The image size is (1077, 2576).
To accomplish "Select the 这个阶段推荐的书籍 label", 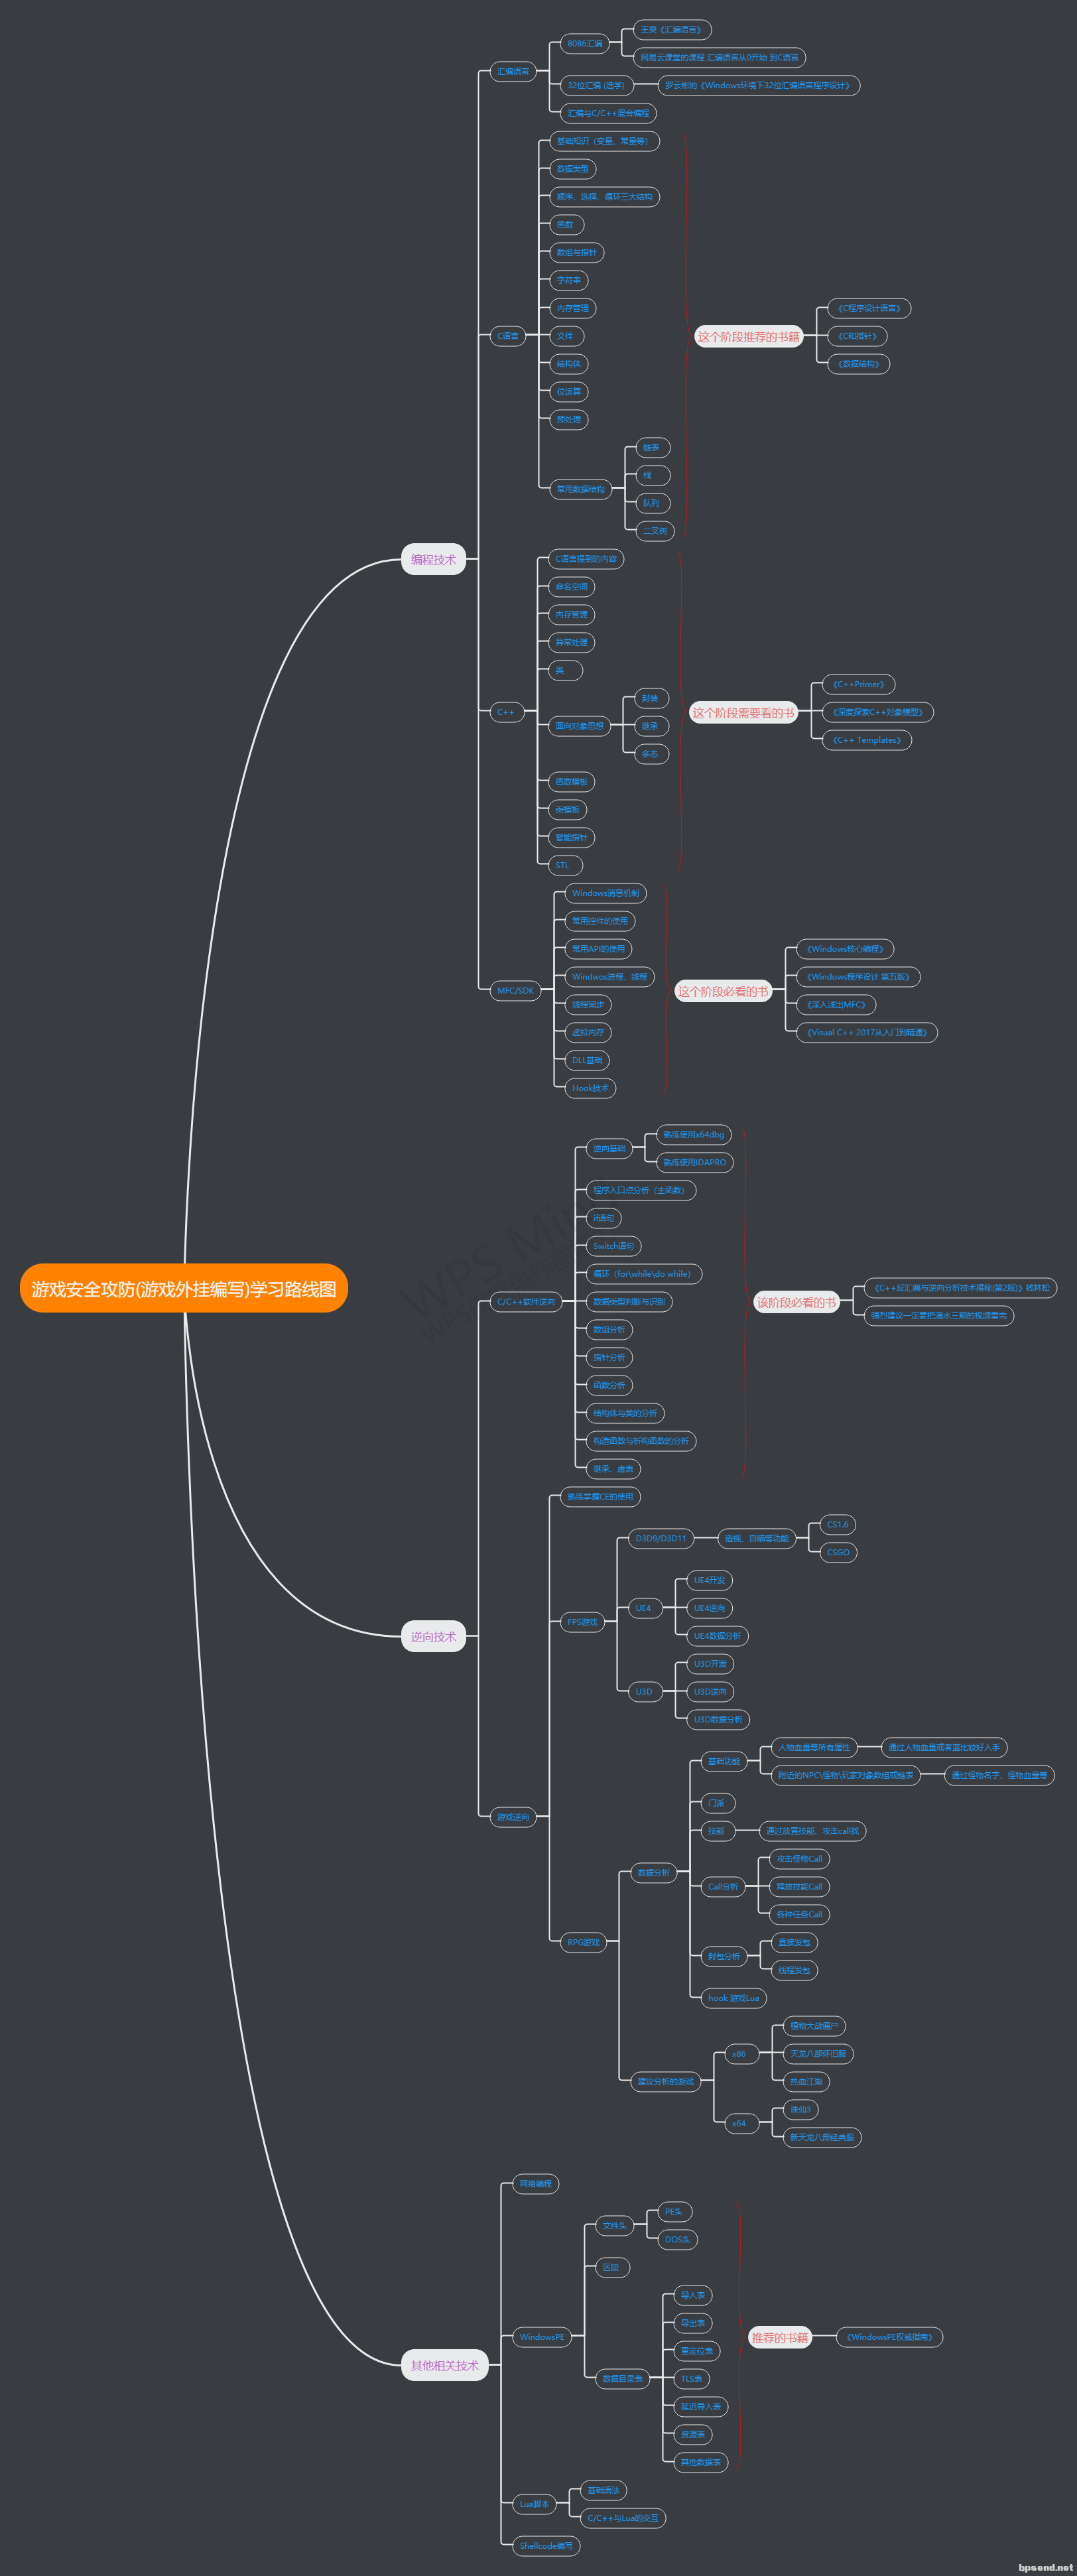I will point(749,336).
